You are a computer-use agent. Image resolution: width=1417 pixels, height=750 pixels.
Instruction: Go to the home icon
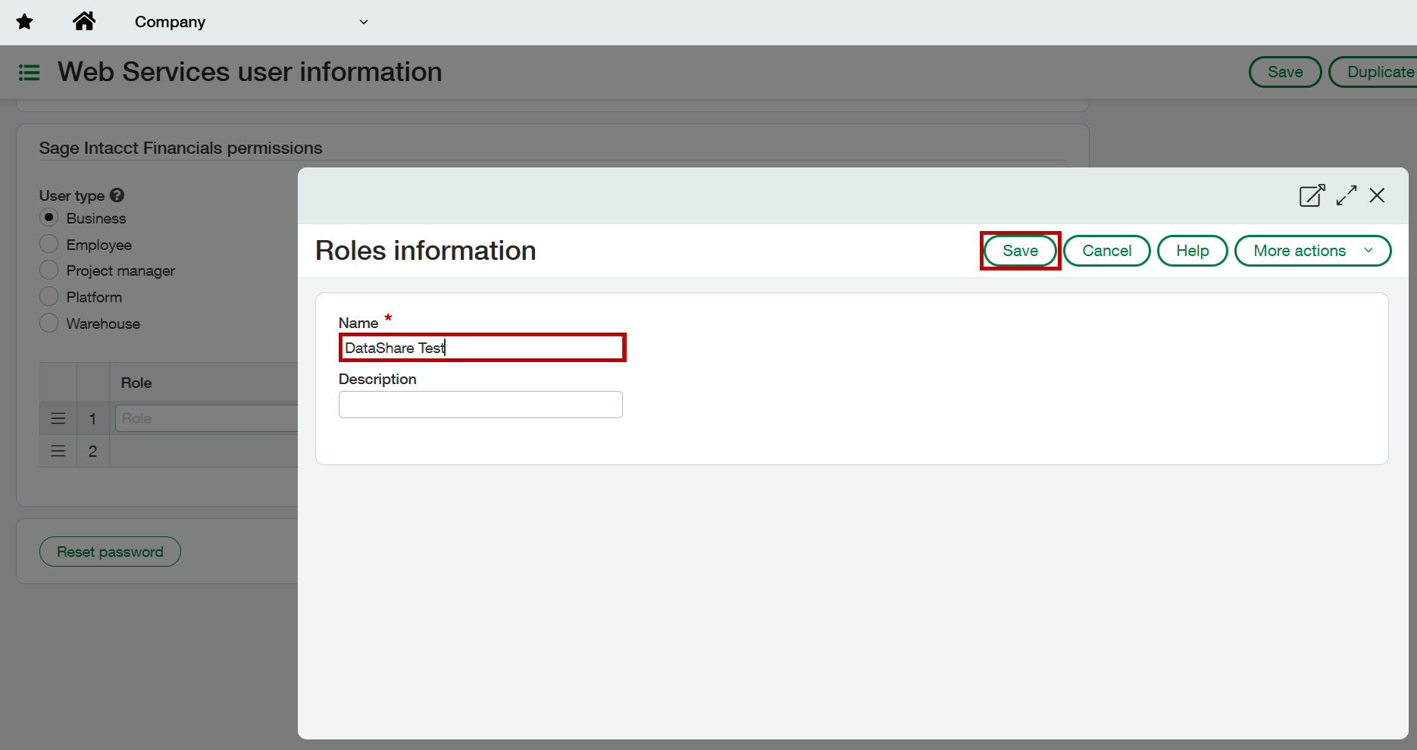tap(84, 21)
